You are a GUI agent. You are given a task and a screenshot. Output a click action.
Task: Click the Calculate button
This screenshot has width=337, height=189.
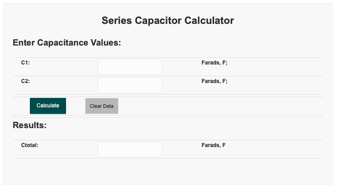tap(48, 106)
